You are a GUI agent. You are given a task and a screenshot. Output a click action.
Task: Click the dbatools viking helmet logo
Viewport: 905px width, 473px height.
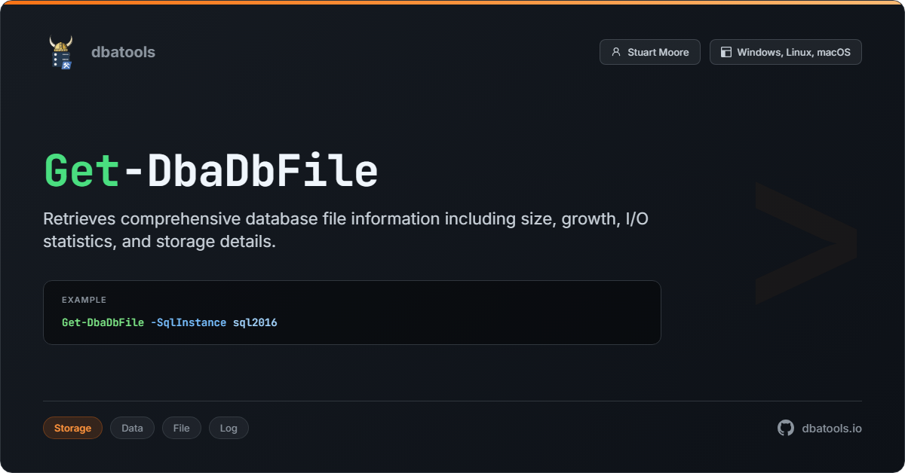click(x=61, y=52)
